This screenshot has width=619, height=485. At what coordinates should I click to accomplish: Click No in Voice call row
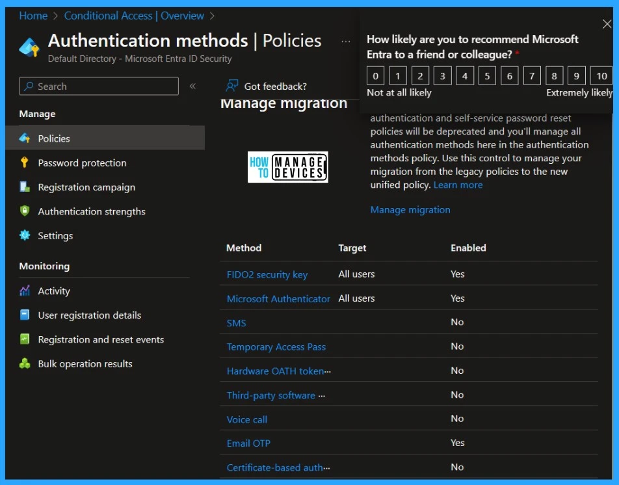coord(457,418)
